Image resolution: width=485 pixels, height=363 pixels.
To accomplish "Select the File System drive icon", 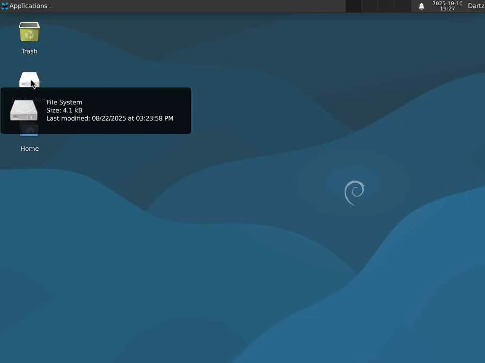I will pyautogui.click(x=29, y=79).
